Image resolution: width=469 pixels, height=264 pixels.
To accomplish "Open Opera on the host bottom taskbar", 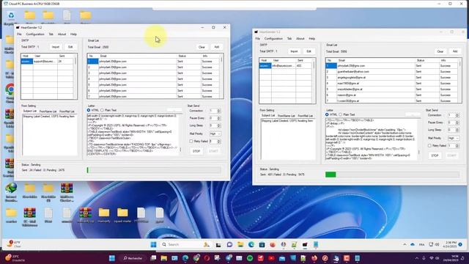I will pyautogui.click(x=207, y=258).
